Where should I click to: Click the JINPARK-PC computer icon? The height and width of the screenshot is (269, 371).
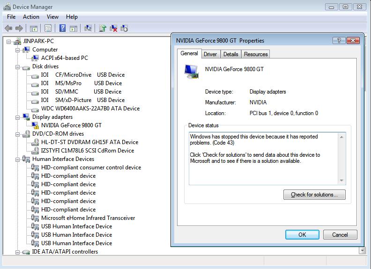(x=17, y=41)
